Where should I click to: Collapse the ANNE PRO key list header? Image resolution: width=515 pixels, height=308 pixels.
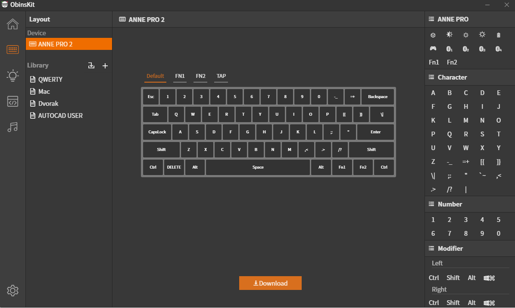tap(470, 19)
